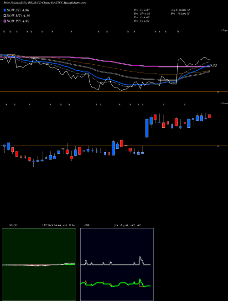Click inside the dark blue ADX indicator chart
The image size is (228, 301).
point(117,265)
